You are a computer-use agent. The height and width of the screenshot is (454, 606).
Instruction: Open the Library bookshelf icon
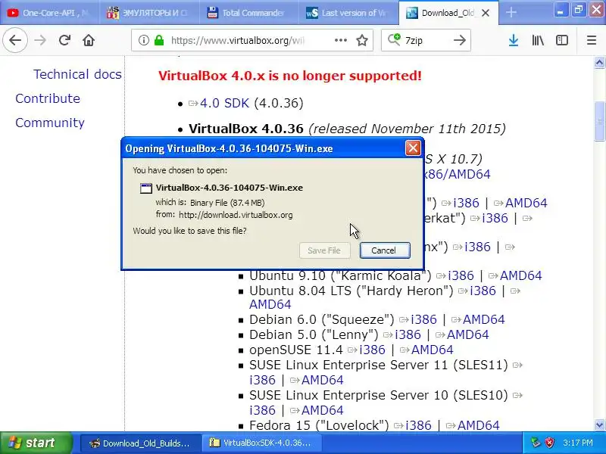pos(538,40)
